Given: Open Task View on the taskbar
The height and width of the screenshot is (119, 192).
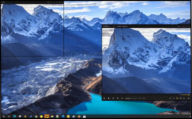Looking at the screenshot, I should coord(9,116).
